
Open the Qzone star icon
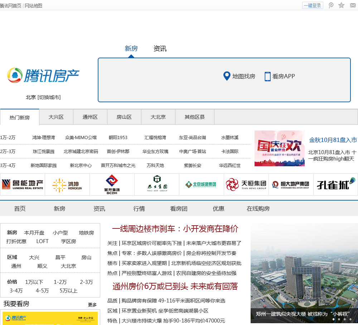click(342, 5)
